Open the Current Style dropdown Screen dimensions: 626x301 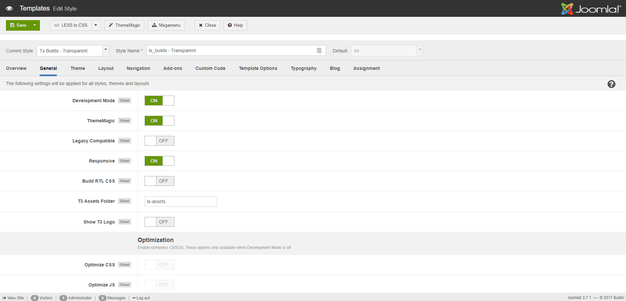pos(105,50)
